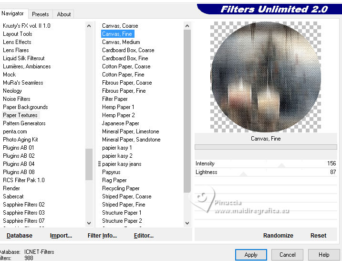The image size is (342, 261).
Task: Select Plugins AB 01 category
Action: [x=19, y=148]
